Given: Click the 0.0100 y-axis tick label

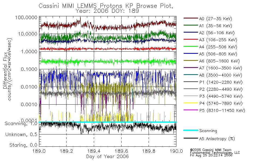Looking at the screenshot, I should pos(29,87).
